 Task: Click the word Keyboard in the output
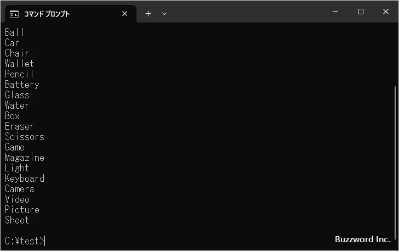(x=25, y=179)
